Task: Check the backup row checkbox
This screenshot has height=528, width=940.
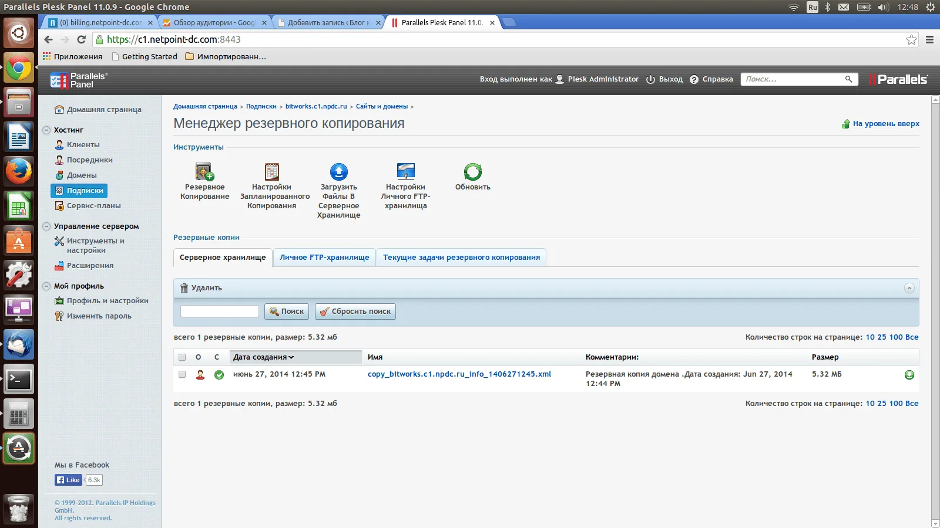Action: click(x=182, y=374)
